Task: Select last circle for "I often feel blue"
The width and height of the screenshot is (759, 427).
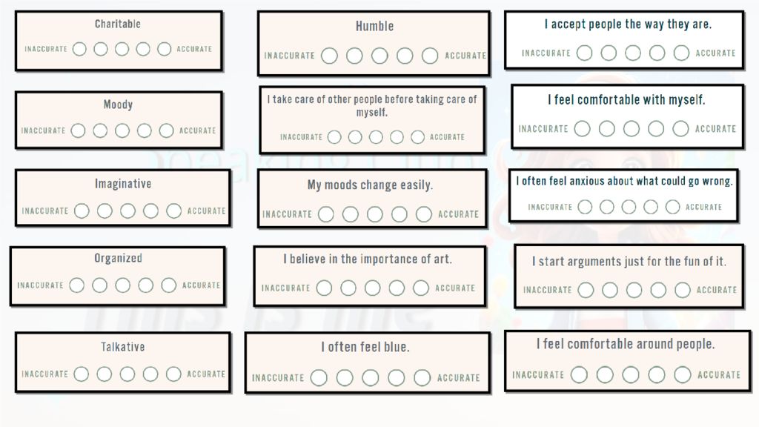Action: (x=422, y=378)
